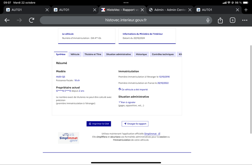Click the date 26/10/2022

tap(163, 83)
